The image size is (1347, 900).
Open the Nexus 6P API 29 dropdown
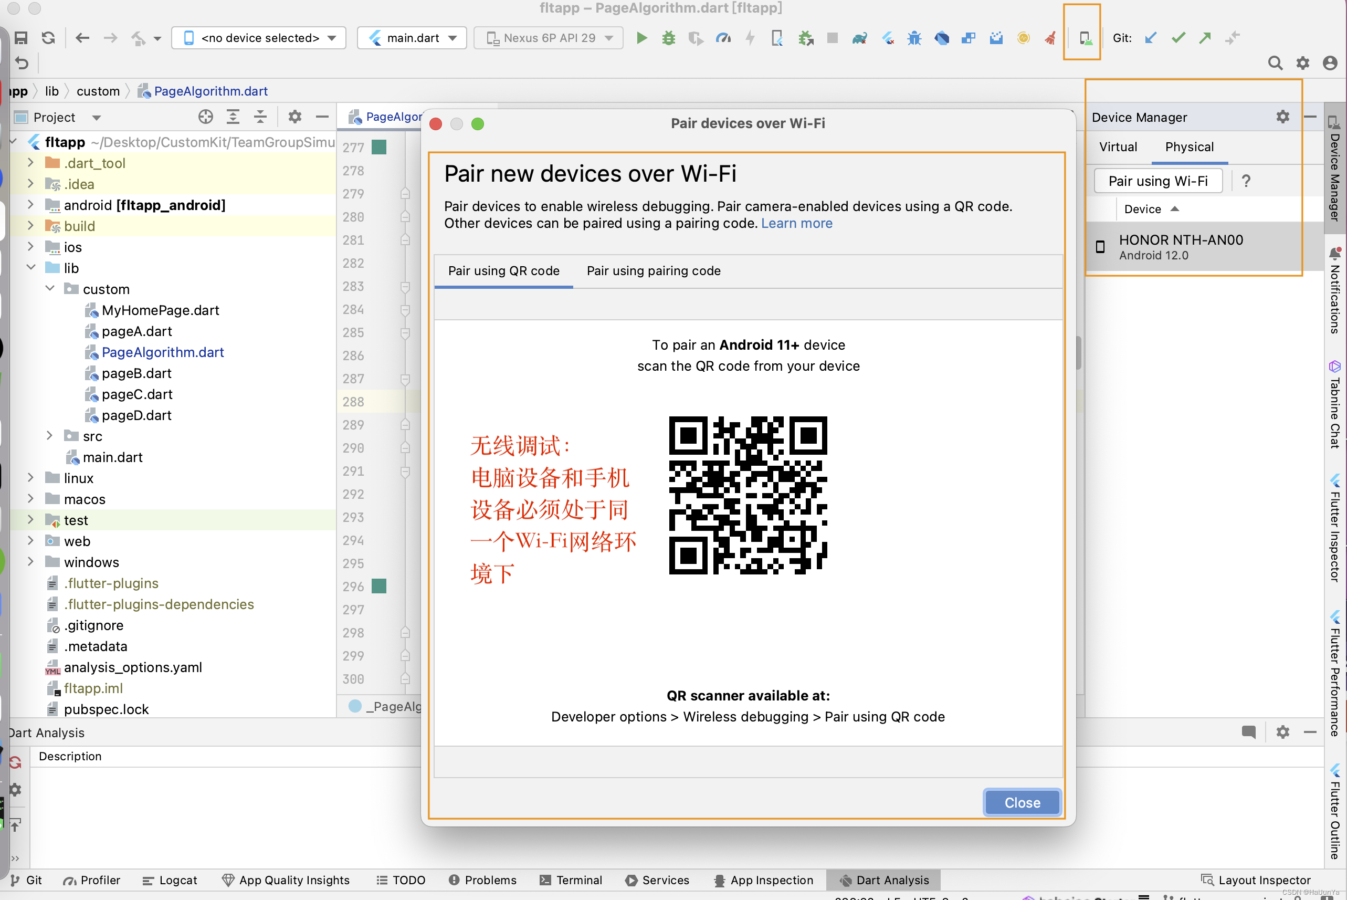549,38
